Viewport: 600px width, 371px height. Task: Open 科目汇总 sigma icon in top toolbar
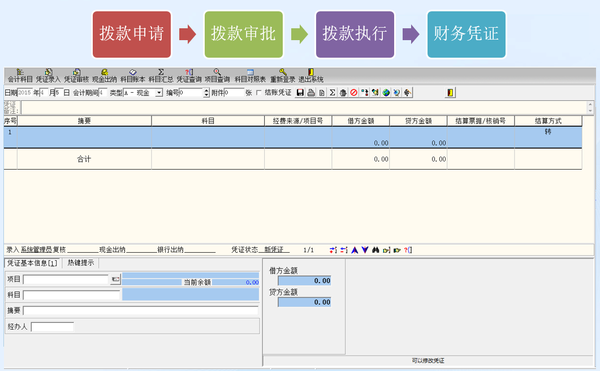tap(161, 76)
